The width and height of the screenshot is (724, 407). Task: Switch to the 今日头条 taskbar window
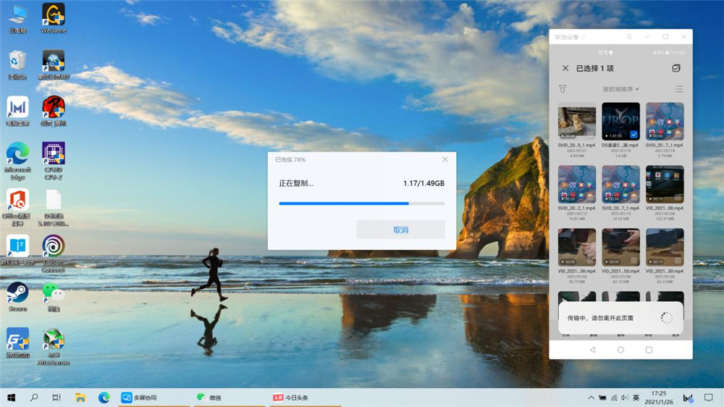(x=305, y=398)
